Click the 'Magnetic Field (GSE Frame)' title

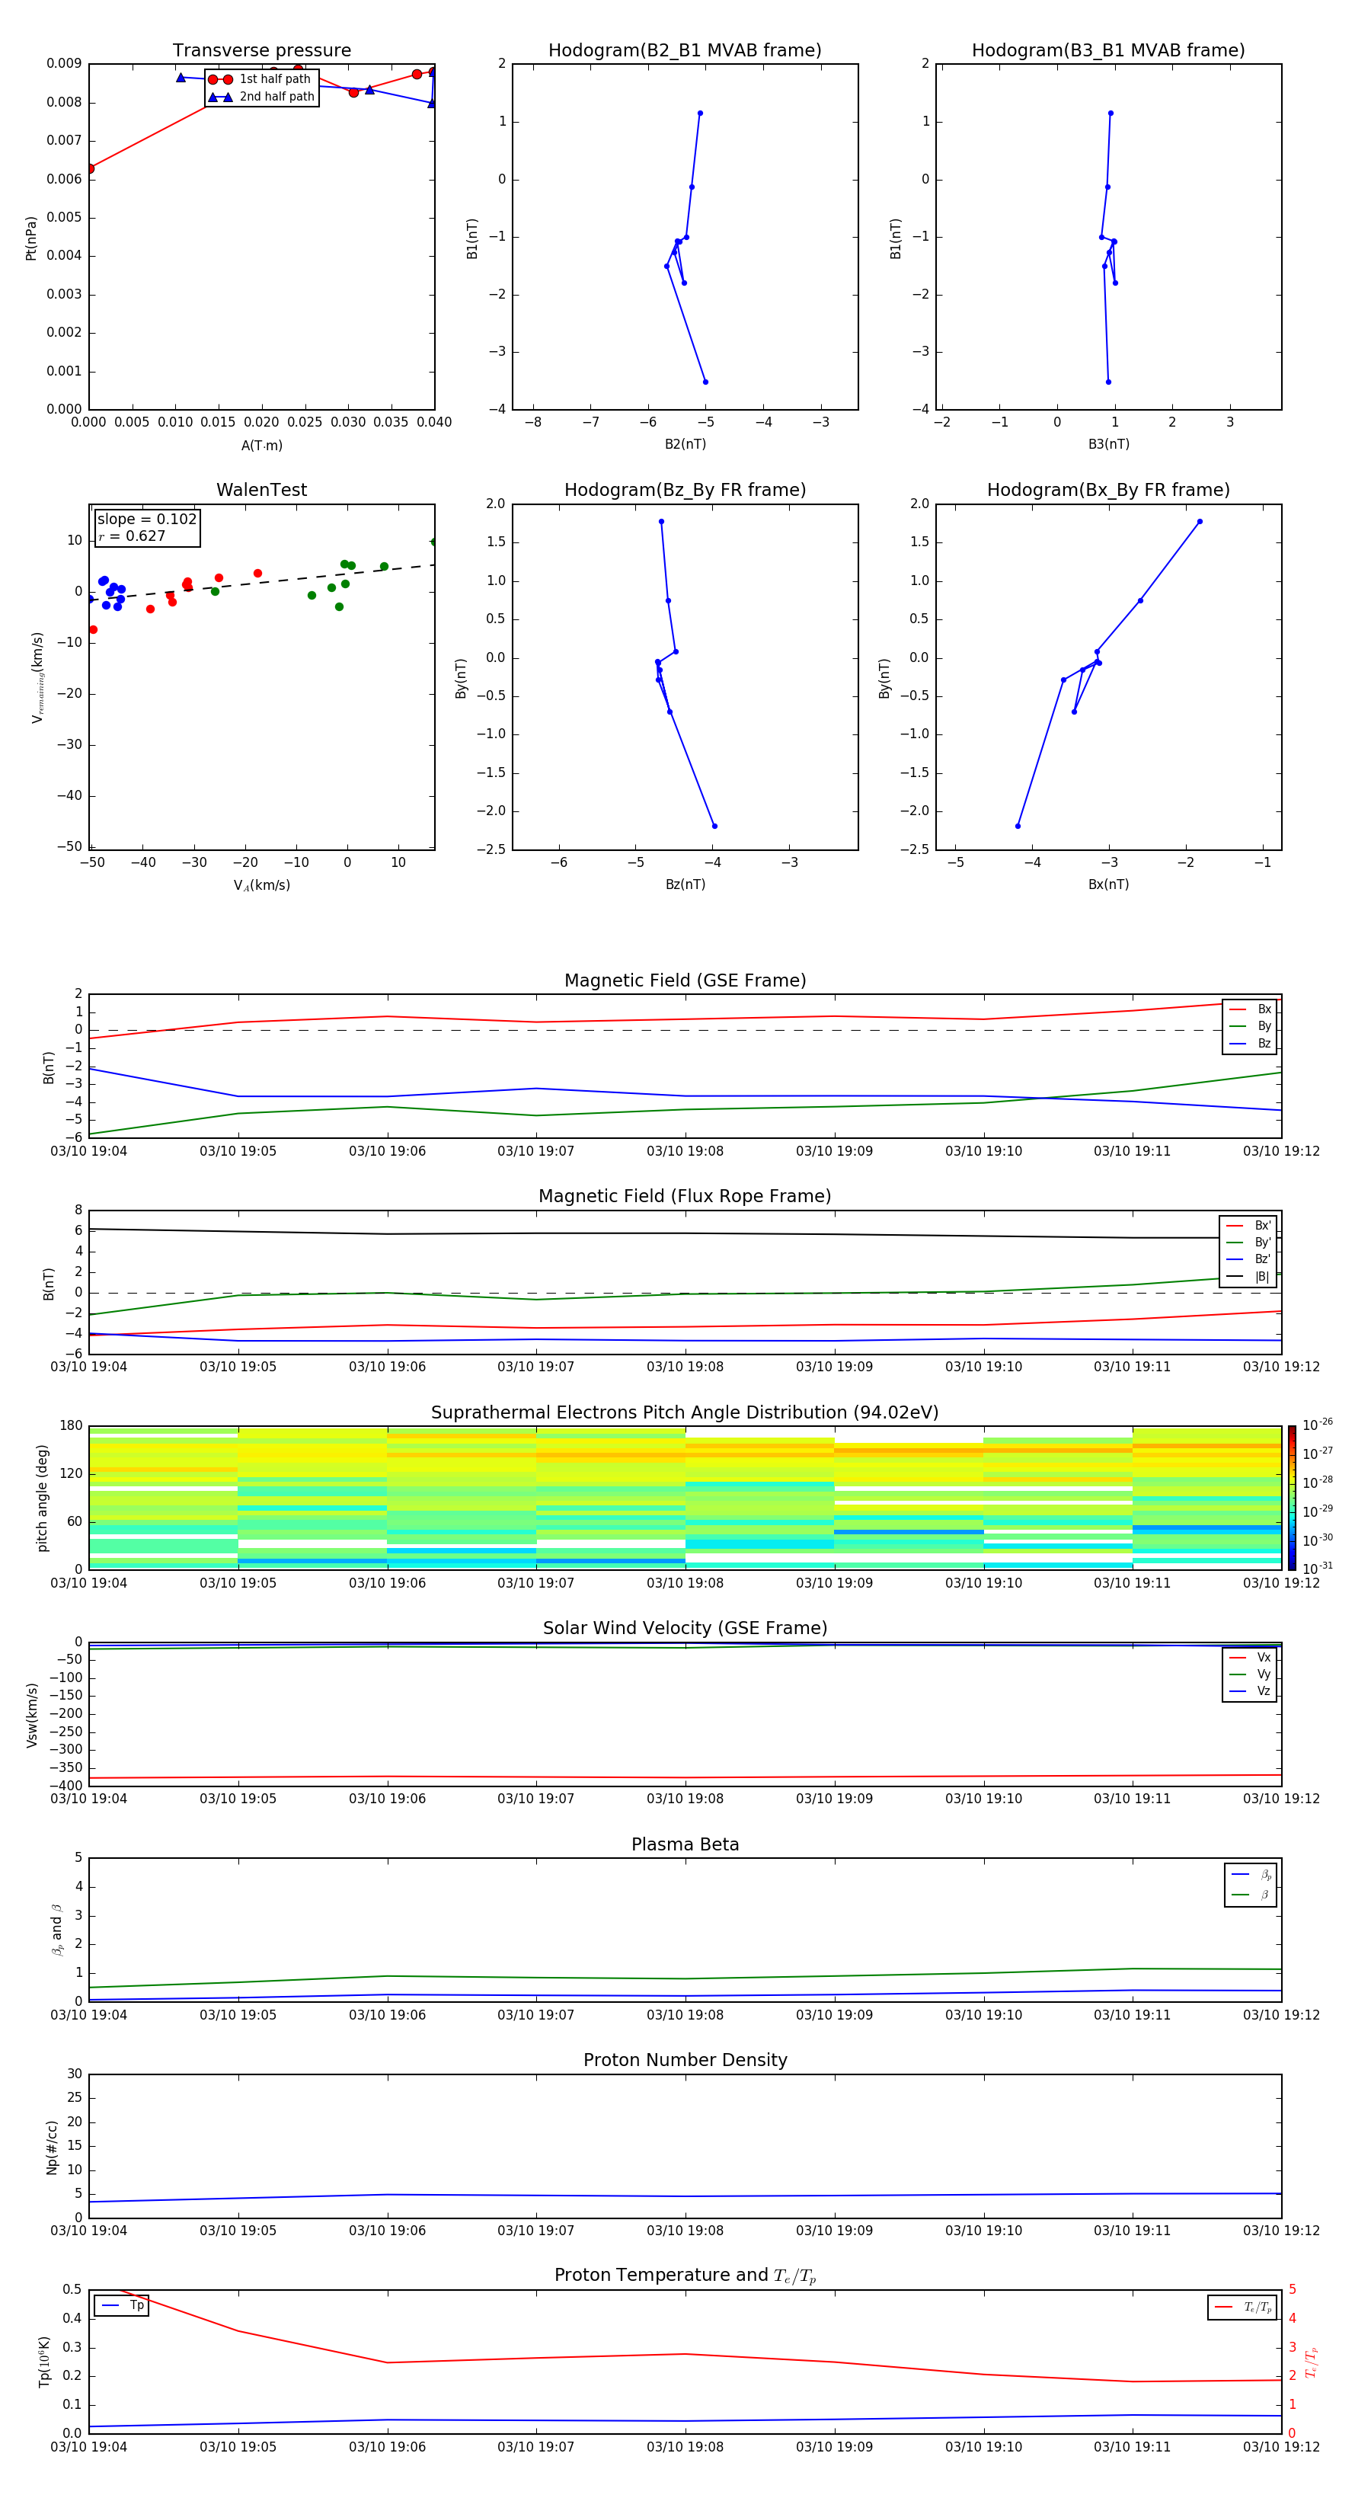(x=685, y=980)
